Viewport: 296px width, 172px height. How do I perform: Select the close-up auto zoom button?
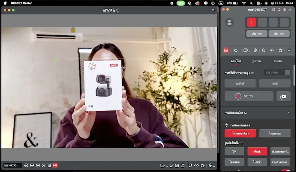[234, 162]
